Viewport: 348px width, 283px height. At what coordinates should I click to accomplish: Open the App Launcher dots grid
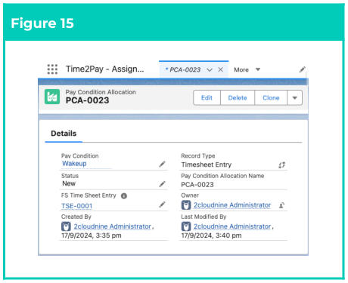point(52,69)
